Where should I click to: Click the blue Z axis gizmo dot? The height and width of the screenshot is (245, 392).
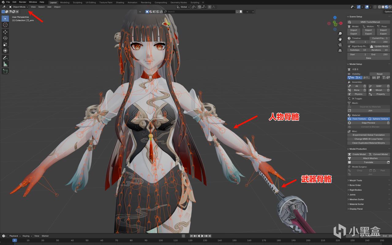(x=335, y=18)
